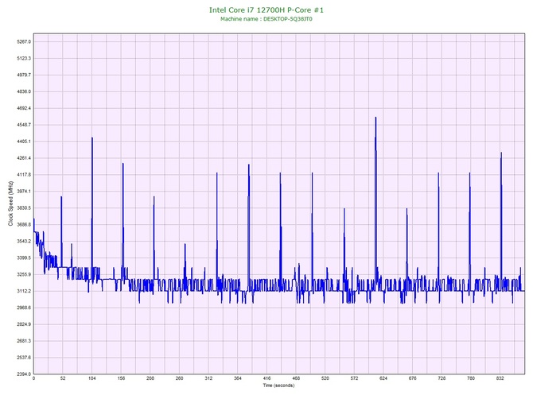The height and width of the screenshot is (399, 533).
Task: Click the 4548.7 y-axis value
Action: pyautogui.click(x=24, y=125)
